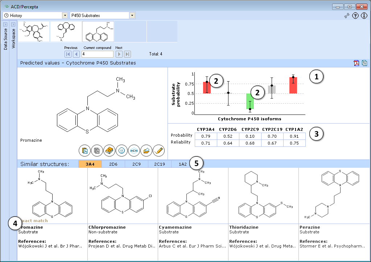Screen dimensions: 371x262
Task: Click the gray CYP2C19 bar in chart
Action: (272, 90)
